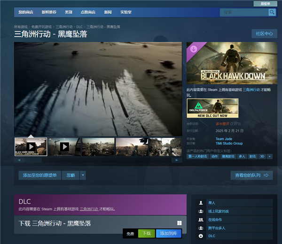282x244 pixels.
Task: Click the search magnifier icon
Action: 272,12
